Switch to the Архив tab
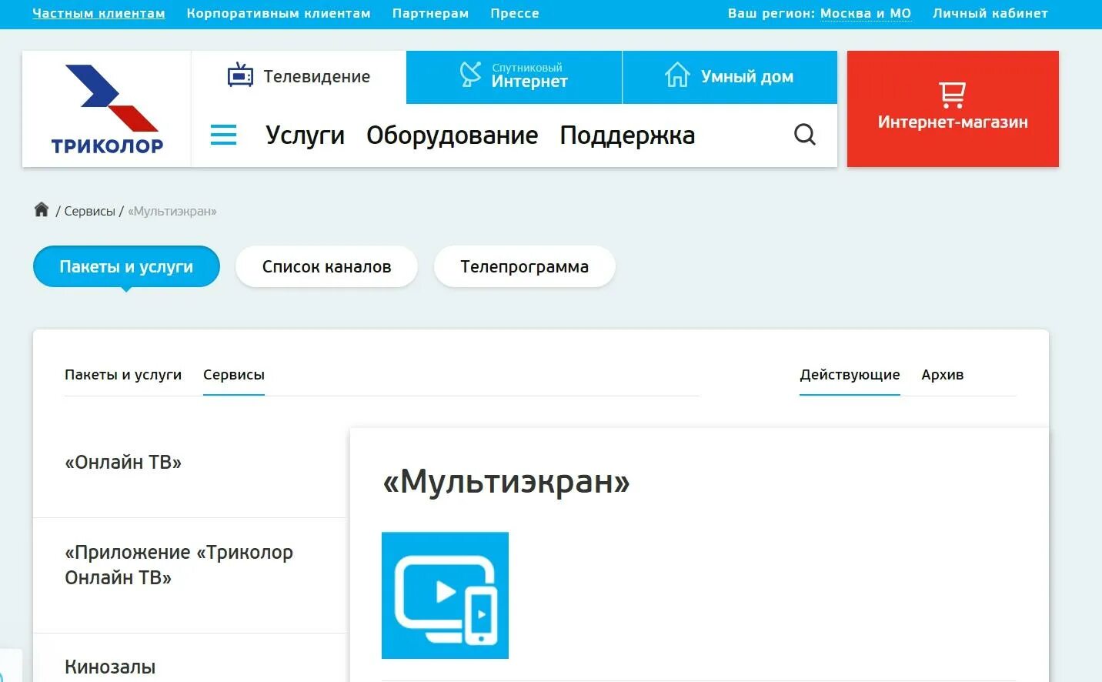Screen dimensions: 1102x682 coord(943,375)
